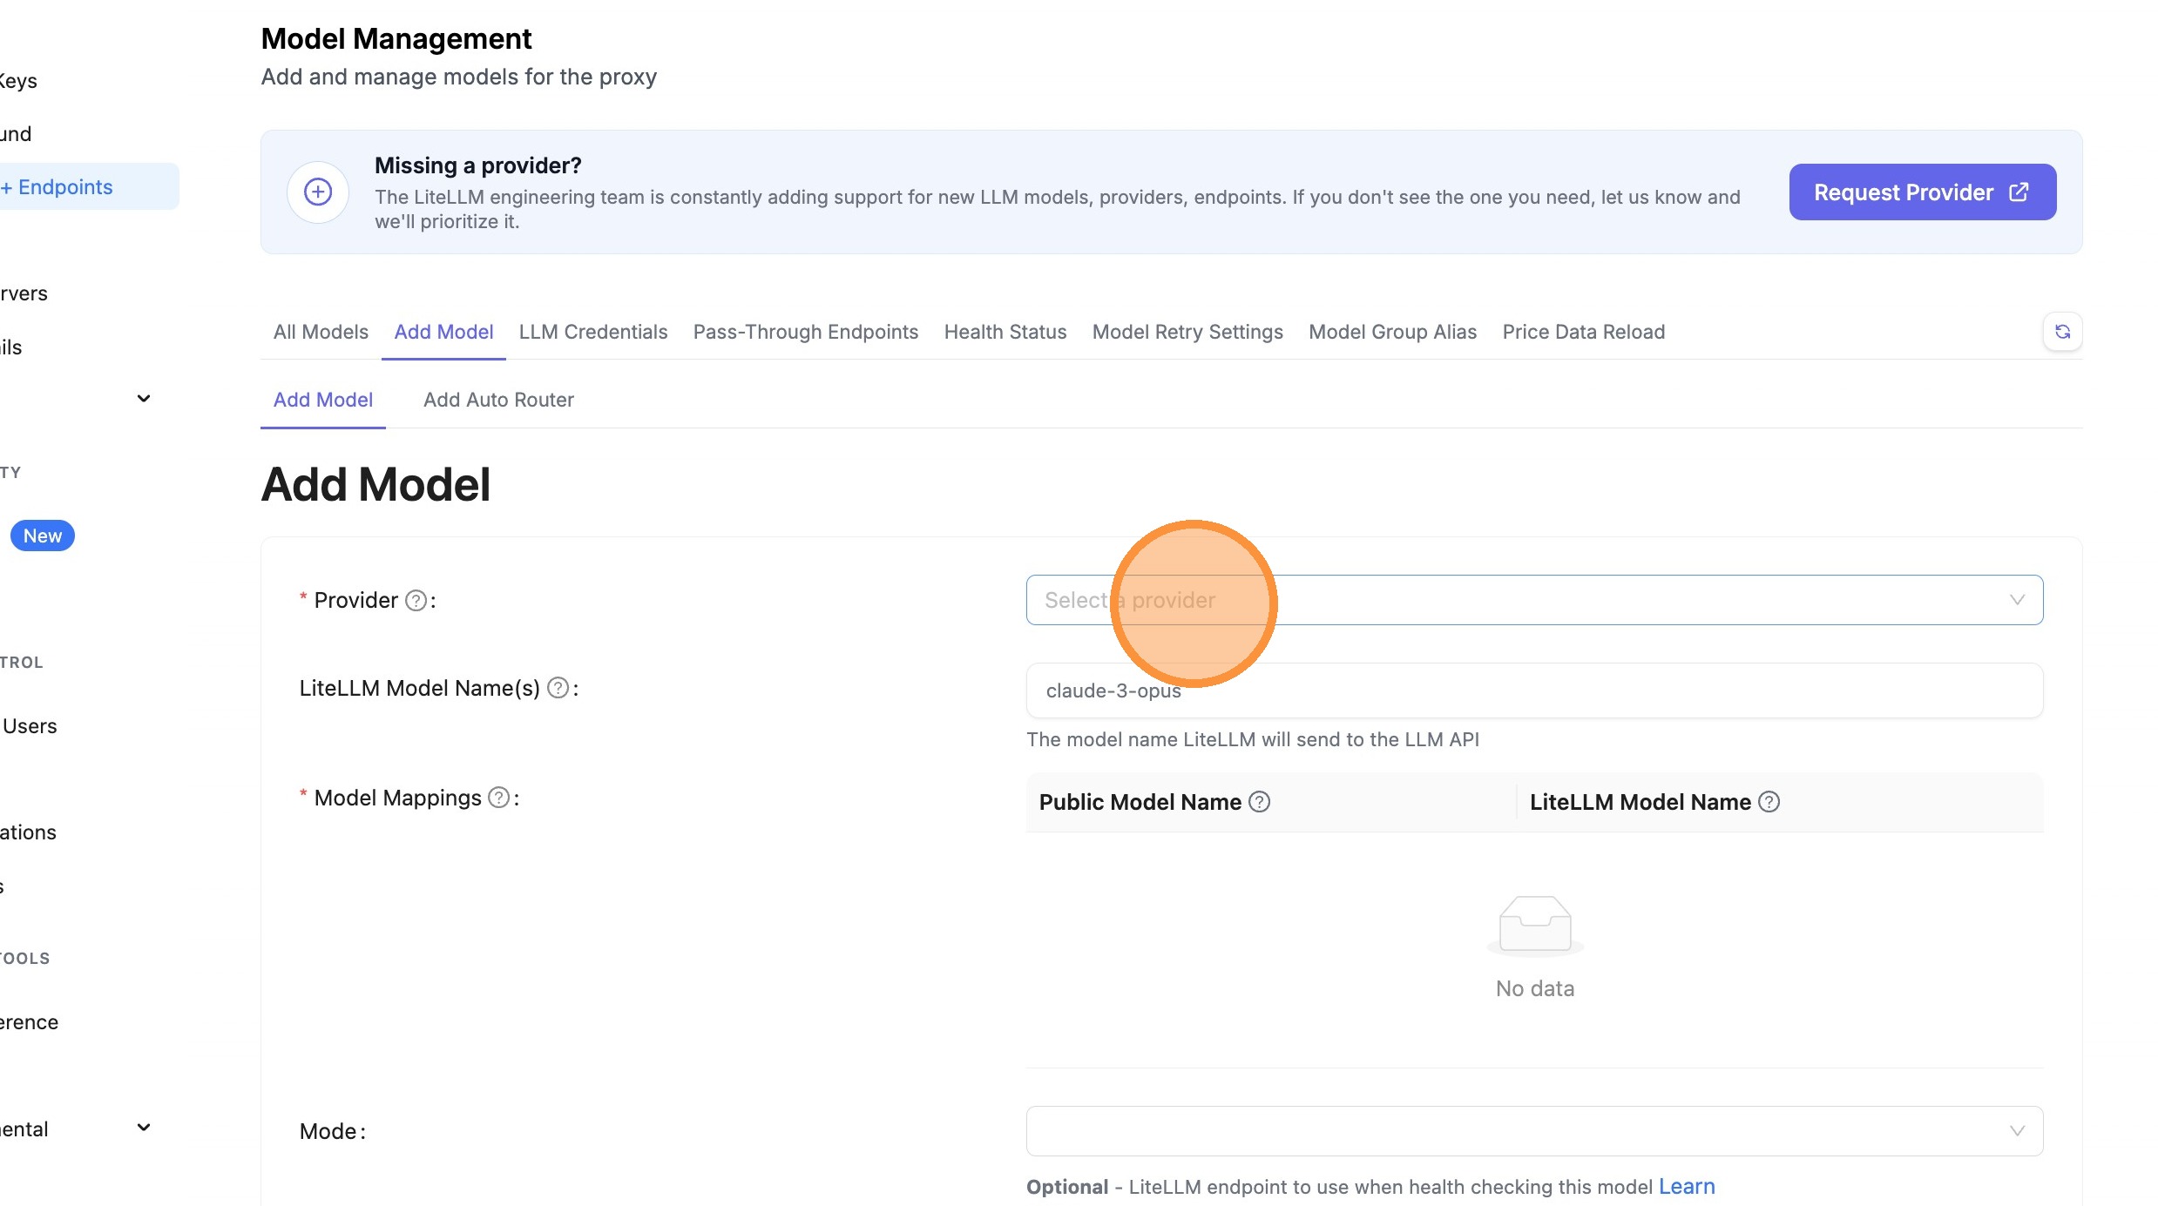Click Public Model Name column help icon
Image resolution: width=2158 pixels, height=1206 pixels.
1259,802
